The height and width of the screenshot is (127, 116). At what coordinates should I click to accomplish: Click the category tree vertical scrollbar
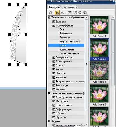86,64
